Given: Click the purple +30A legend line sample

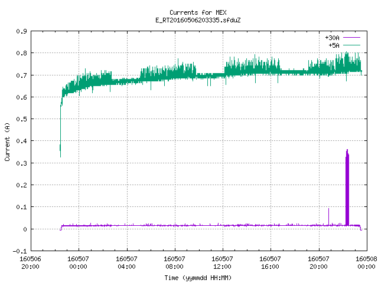Looking at the screenshot, I should [x=352, y=38].
